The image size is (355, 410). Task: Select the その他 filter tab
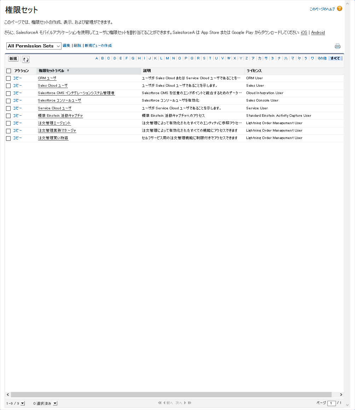(x=321, y=58)
